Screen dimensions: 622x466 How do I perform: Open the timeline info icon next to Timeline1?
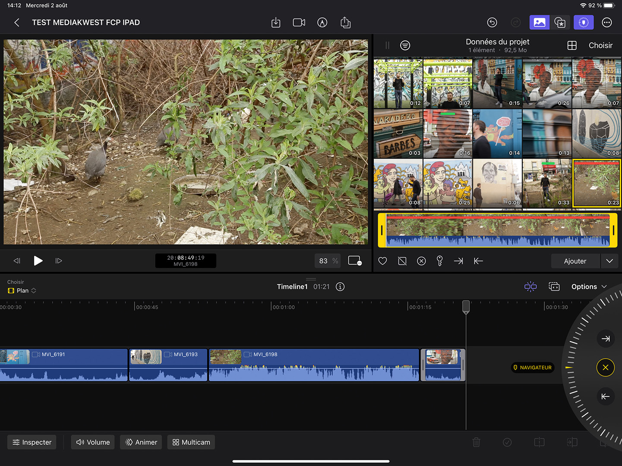point(340,287)
